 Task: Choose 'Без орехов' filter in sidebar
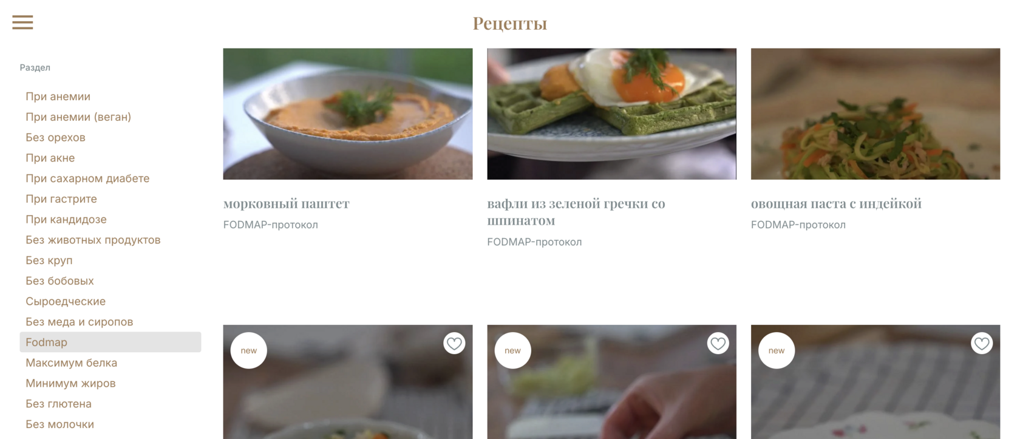[55, 137]
